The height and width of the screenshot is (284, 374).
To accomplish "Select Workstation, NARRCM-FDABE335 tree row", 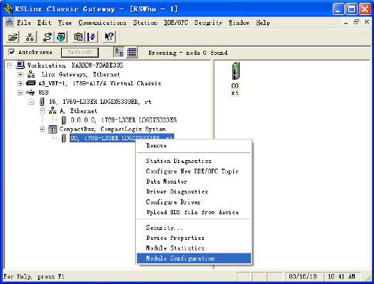I will [x=75, y=65].
